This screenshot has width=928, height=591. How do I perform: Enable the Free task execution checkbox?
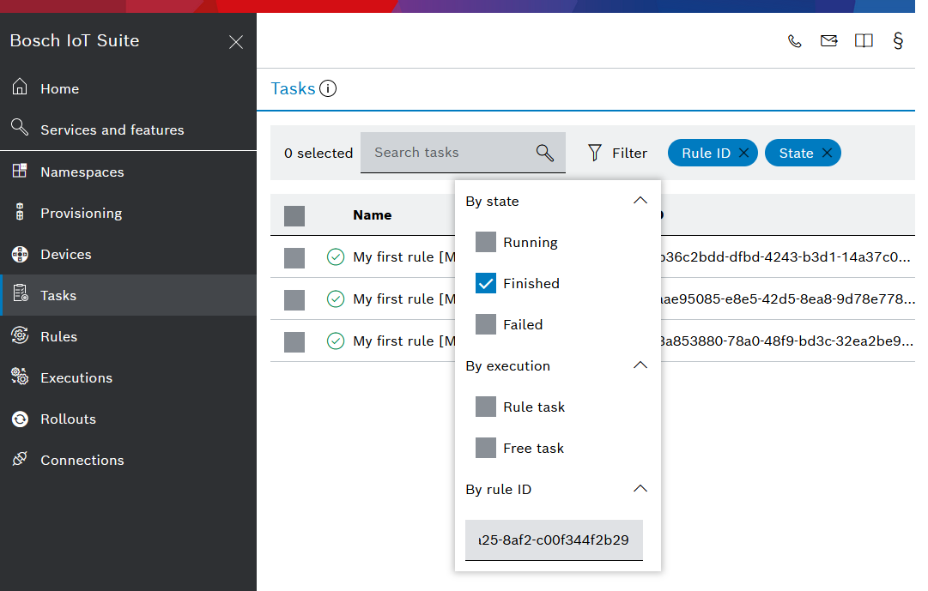(486, 448)
